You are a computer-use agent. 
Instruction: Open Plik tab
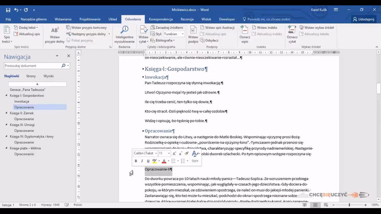8,19
